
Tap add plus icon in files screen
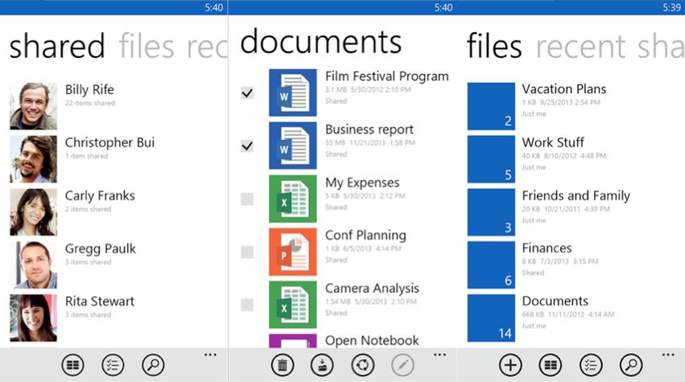coord(510,365)
